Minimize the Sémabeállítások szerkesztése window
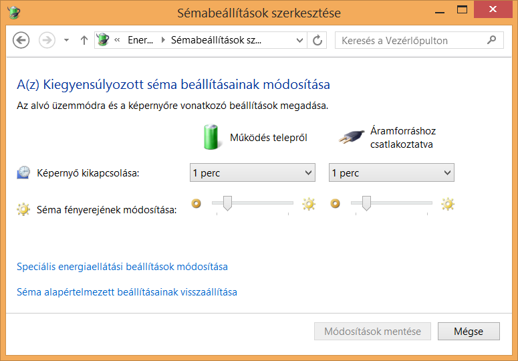Viewport: 518px width, 361px height. coord(440,13)
